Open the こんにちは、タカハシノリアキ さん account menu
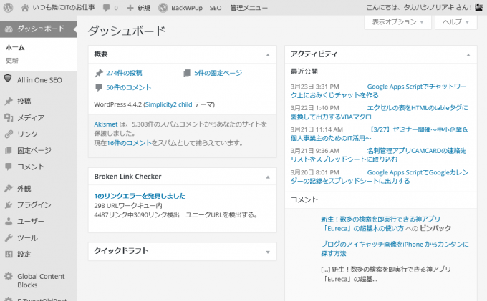 click(x=419, y=7)
